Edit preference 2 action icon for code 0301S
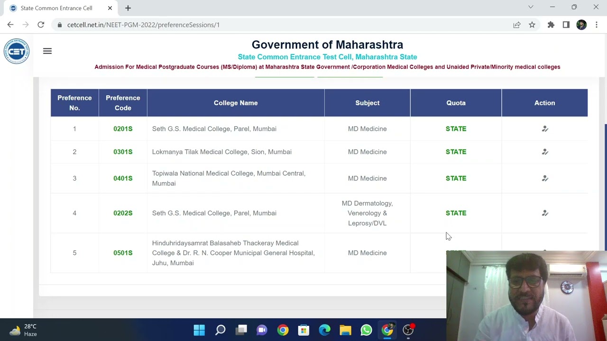 point(545,152)
